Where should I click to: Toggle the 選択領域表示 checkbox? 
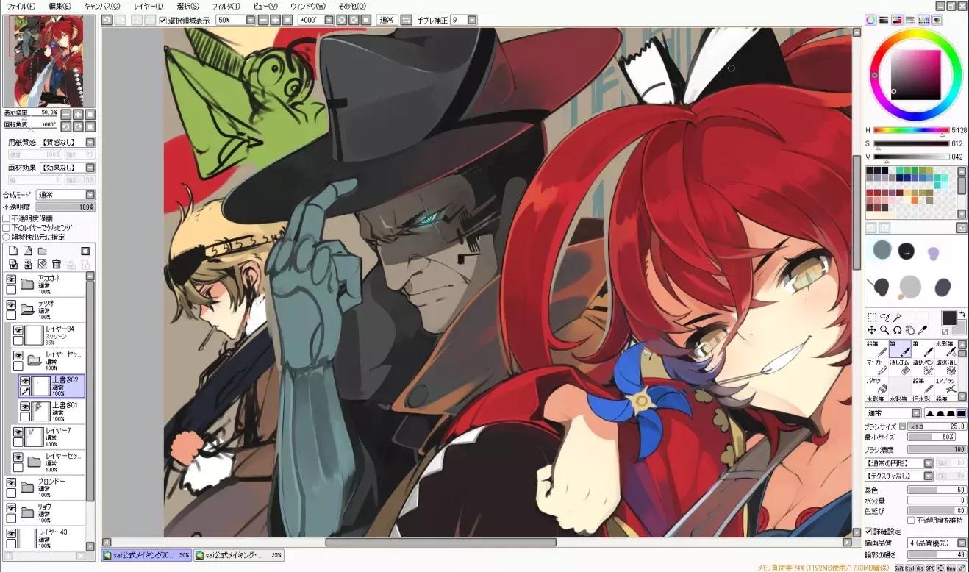pos(163,20)
